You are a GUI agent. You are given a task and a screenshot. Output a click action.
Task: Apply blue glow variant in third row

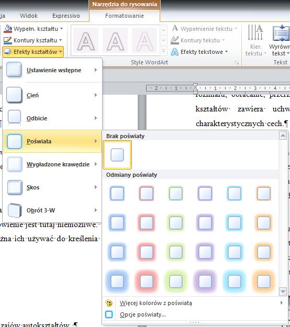click(x=117, y=252)
